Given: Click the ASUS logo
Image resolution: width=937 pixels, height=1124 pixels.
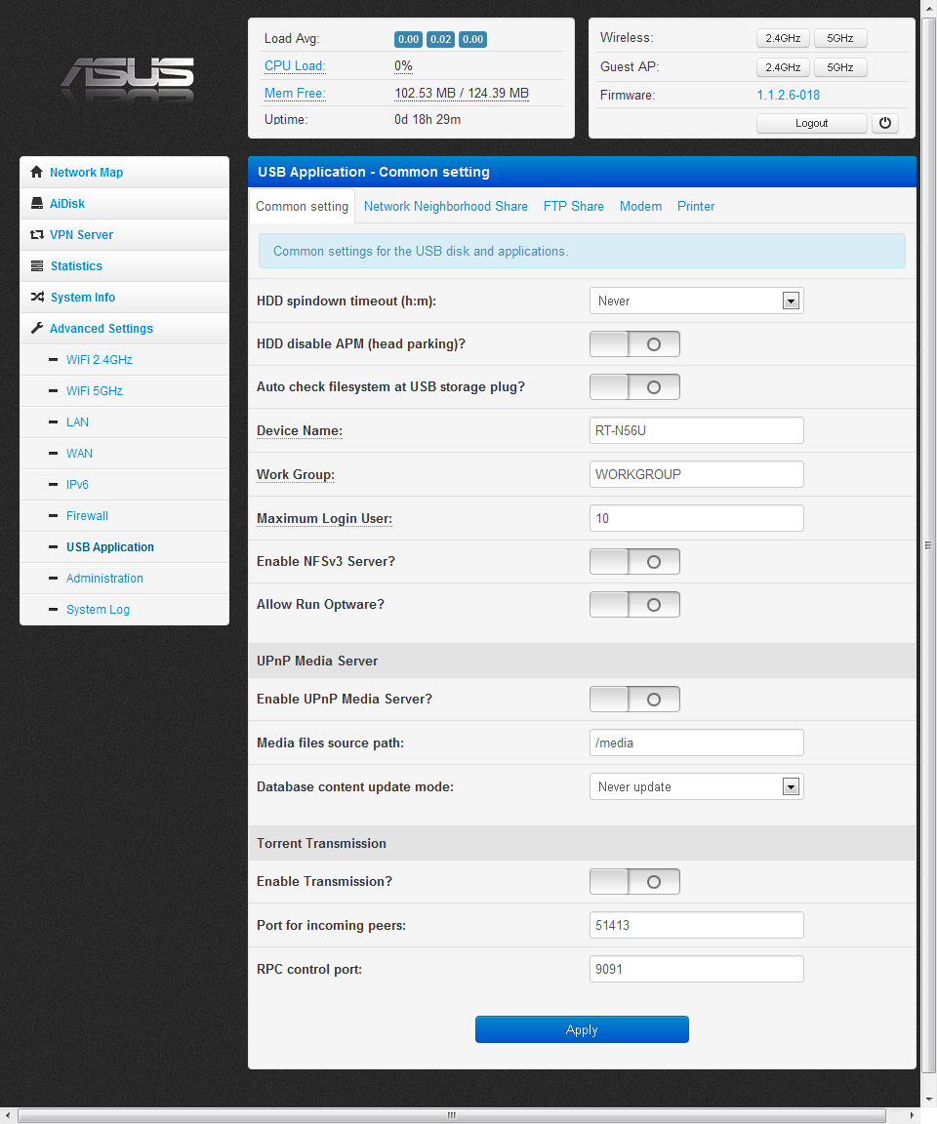Looking at the screenshot, I should pyautogui.click(x=127, y=78).
